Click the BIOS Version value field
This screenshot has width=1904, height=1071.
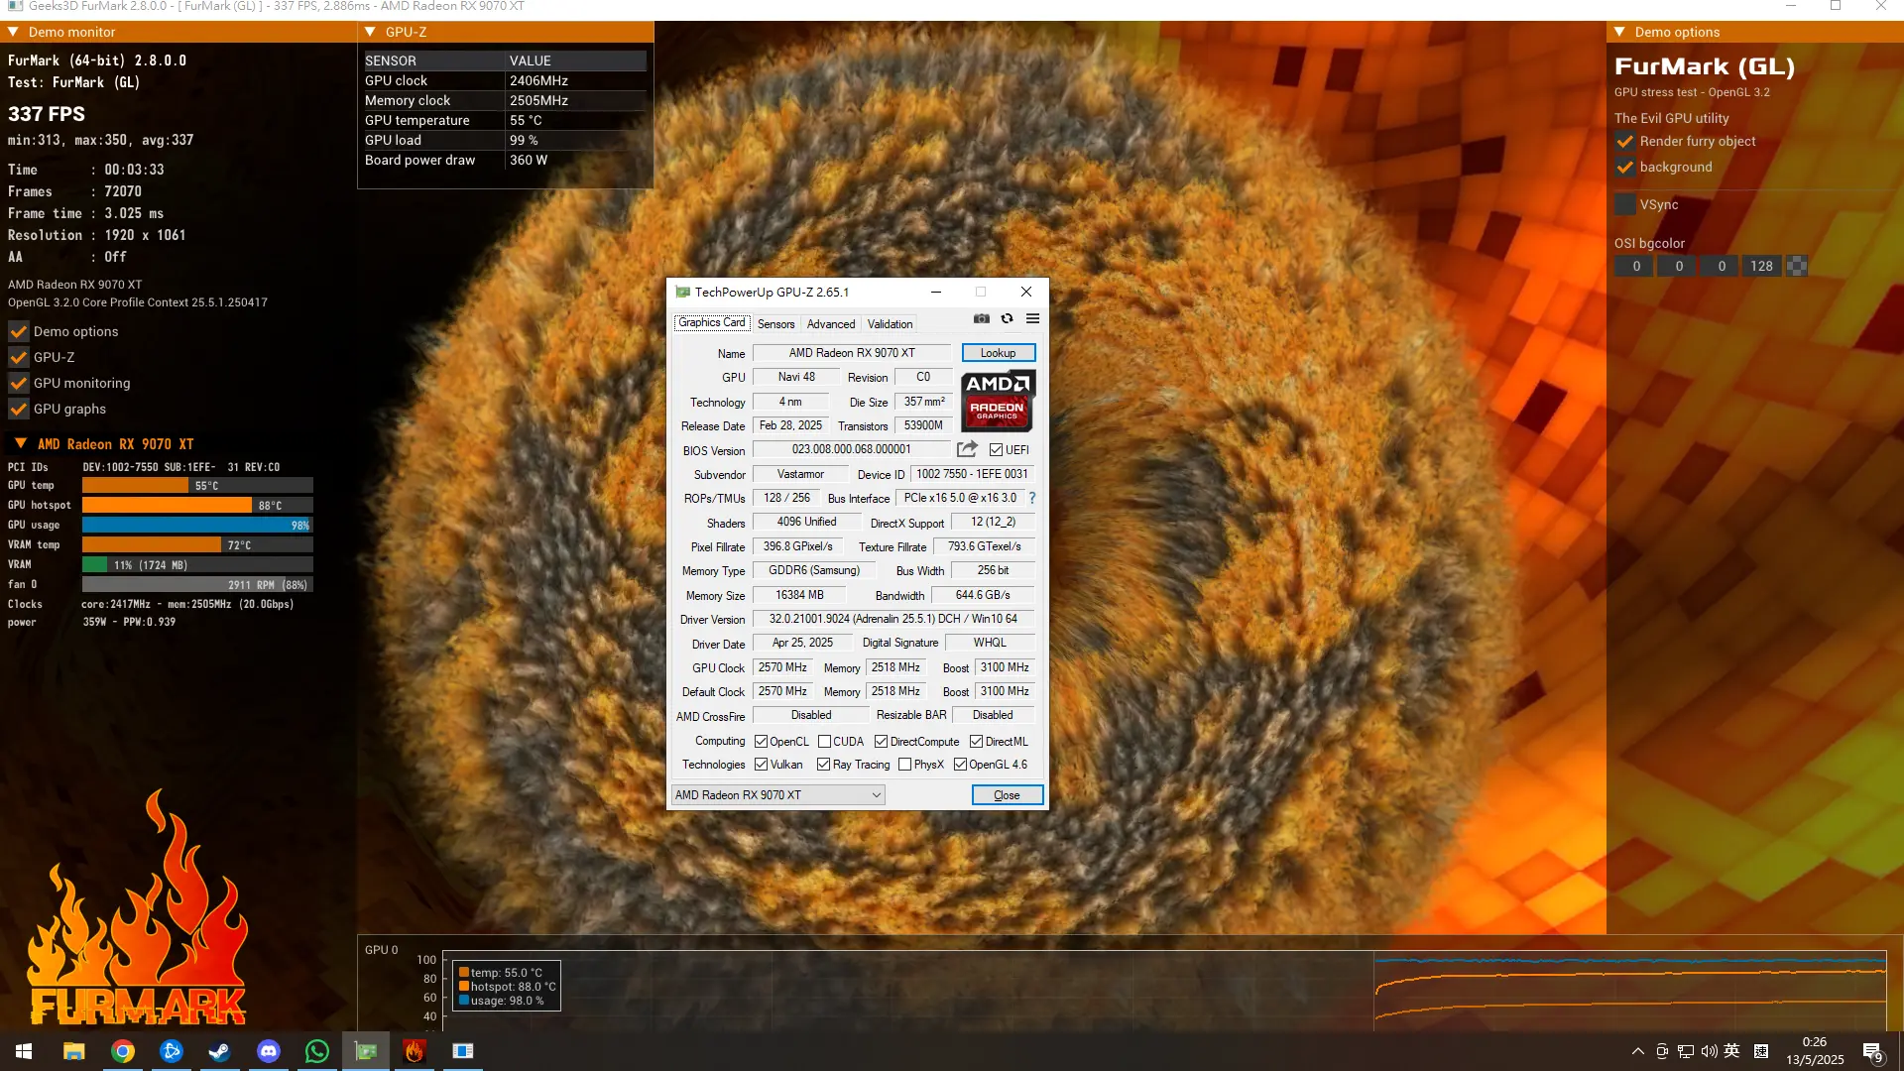pos(851,449)
